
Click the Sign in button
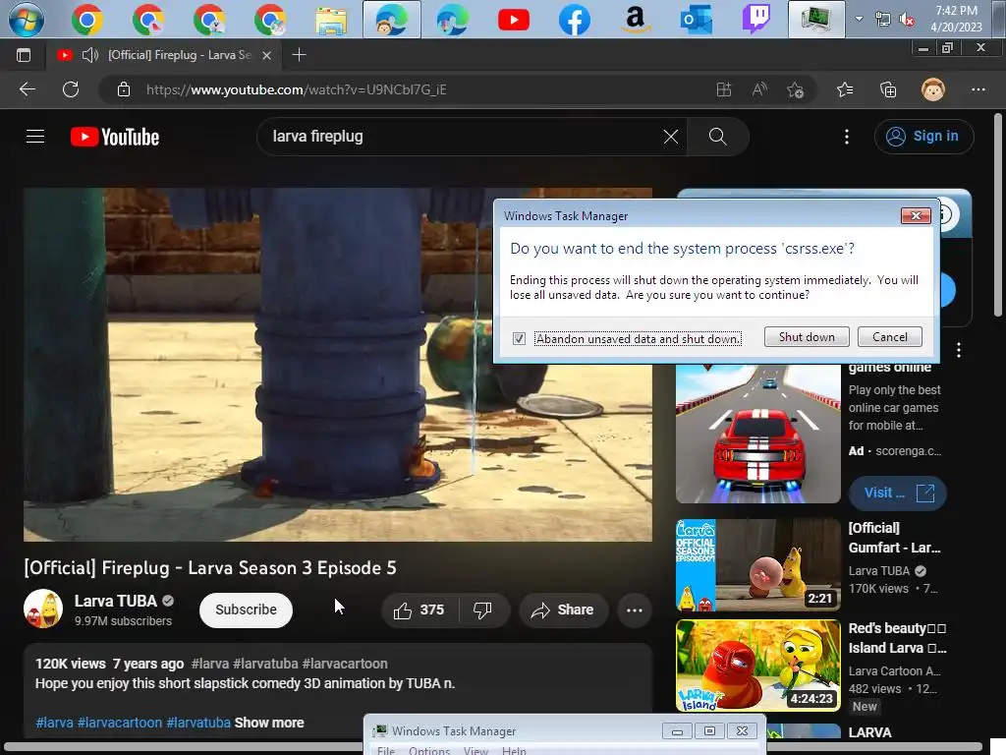point(923,136)
